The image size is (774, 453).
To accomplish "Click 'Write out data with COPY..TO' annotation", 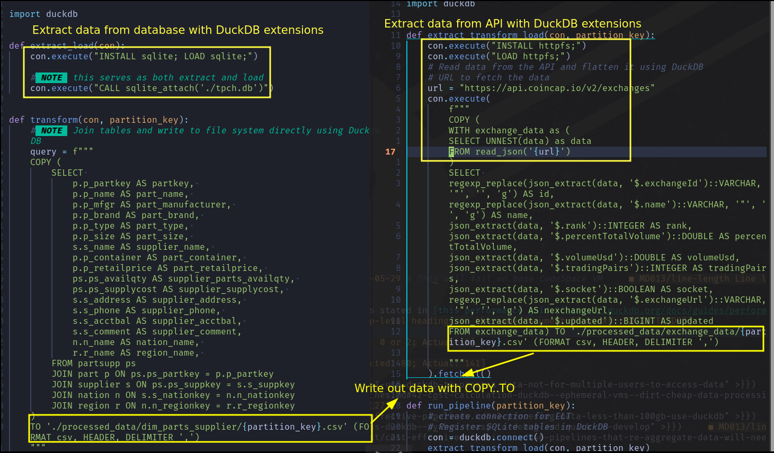I will click(x=434, y=388).
